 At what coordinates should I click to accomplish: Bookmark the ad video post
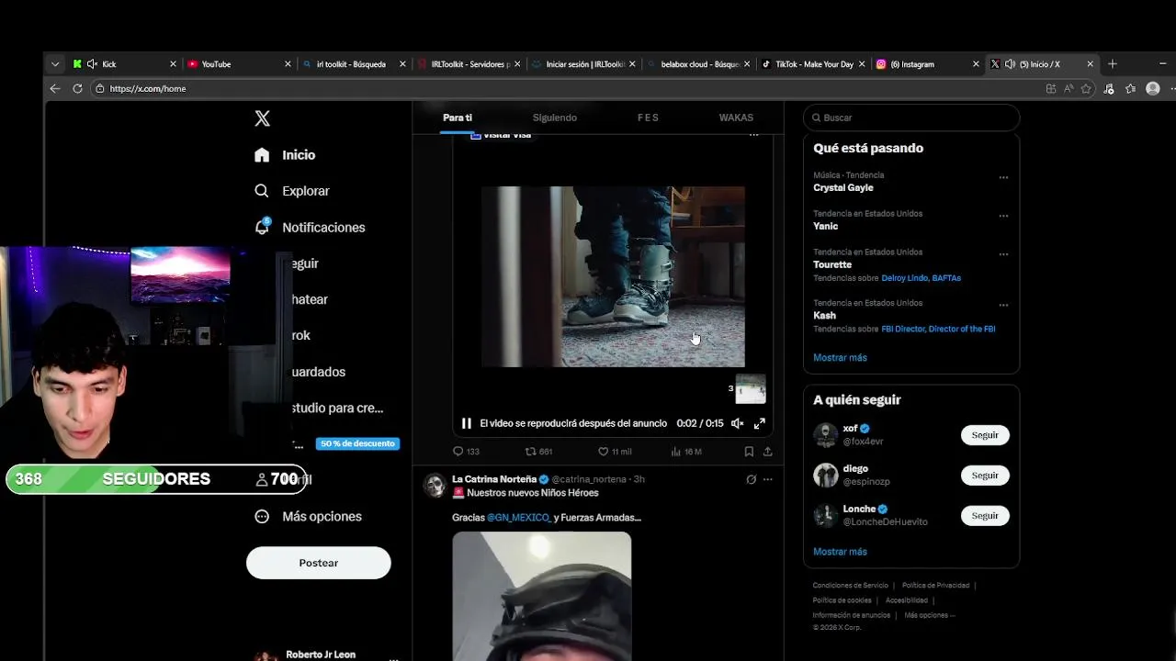[x=749, y=452]
